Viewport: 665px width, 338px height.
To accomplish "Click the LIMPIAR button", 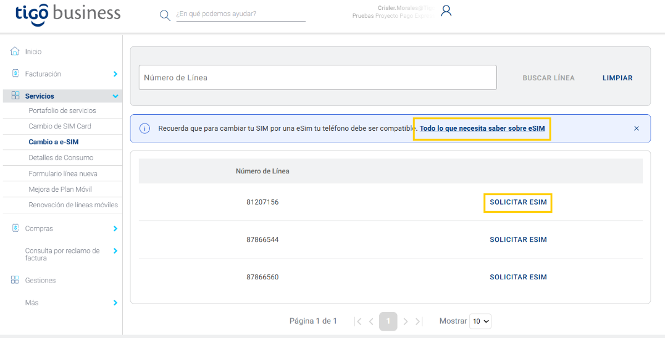I will click(617, 78).
